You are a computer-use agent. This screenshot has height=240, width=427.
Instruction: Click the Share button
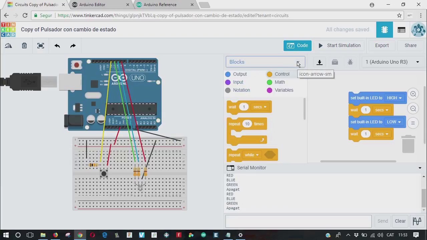[x=411, y=45]
